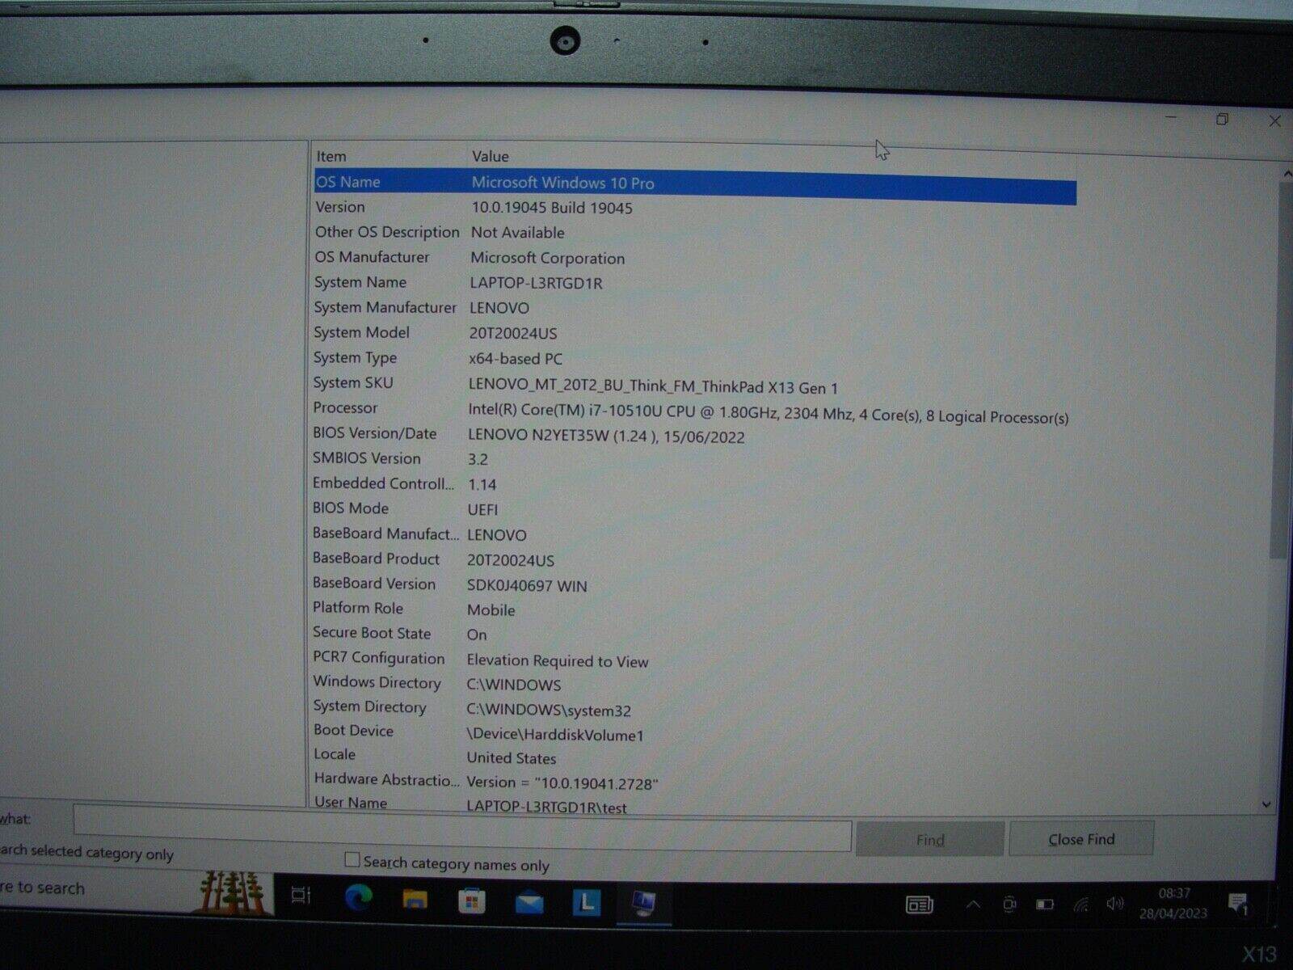Select the active System Information taskbar icon
This screenshot has width=1293, height=970.
642,900
